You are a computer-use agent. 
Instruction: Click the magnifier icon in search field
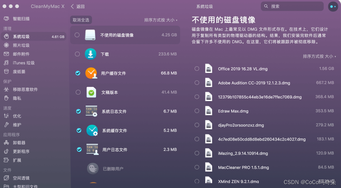click(266, 6)
